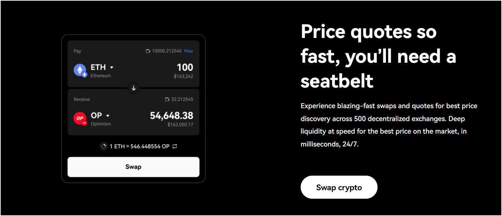This screenshot has width=502, height=216.
Task: Open the ETH token selector label
Action: coord(98,67)
